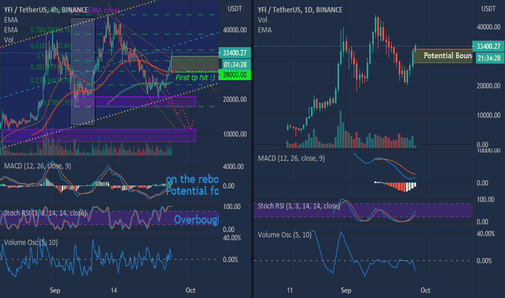
Task: Click the '11' date label on the 1D time axis
Action: 290,290
